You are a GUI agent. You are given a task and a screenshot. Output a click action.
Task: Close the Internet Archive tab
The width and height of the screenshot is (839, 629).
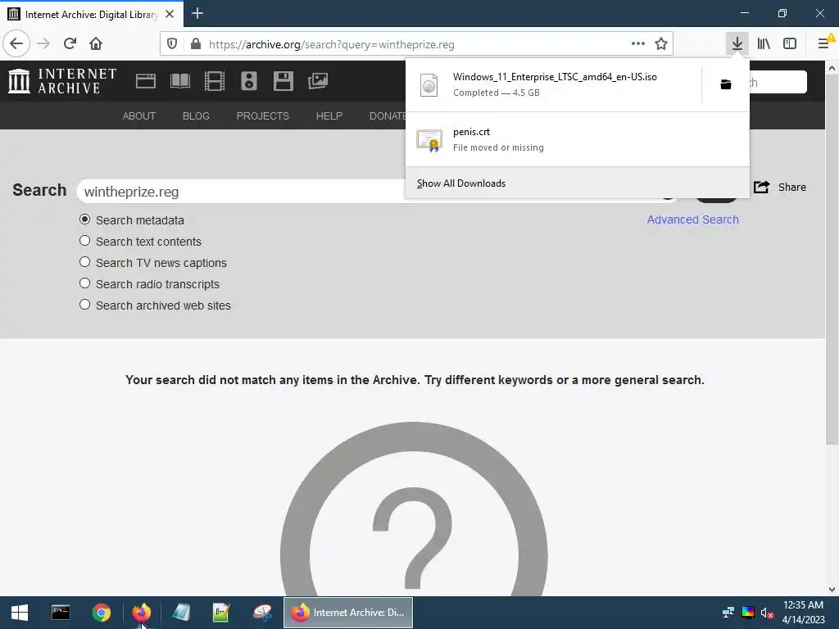(170, 14)
